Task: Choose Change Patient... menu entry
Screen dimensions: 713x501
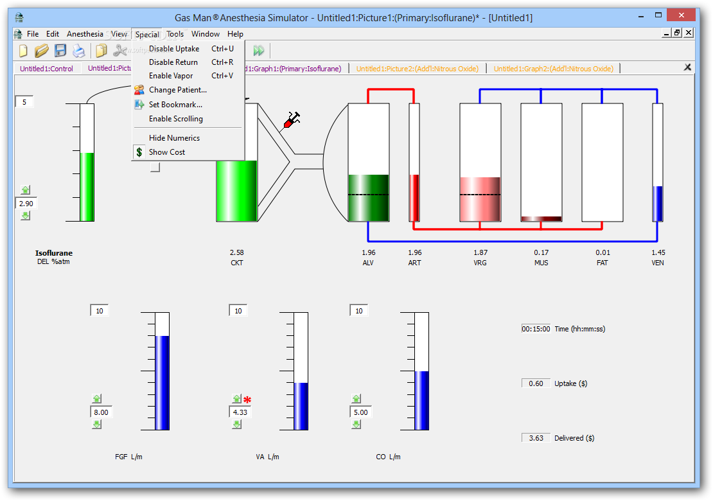Action: 188,90
